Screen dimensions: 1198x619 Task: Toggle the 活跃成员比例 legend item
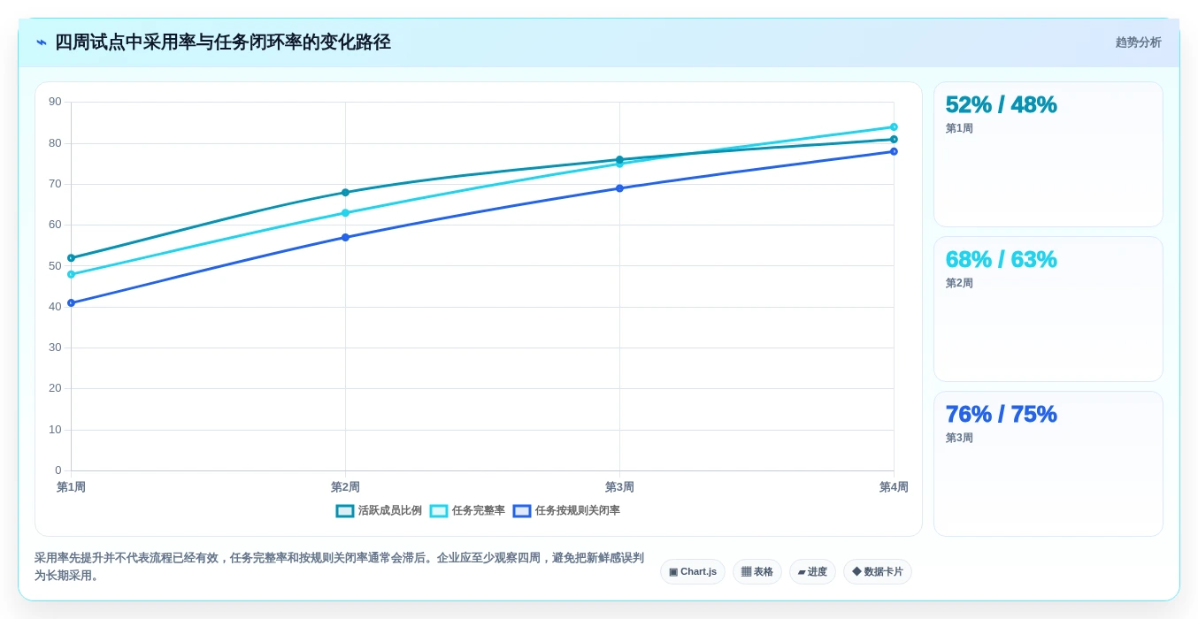(379, 510)
